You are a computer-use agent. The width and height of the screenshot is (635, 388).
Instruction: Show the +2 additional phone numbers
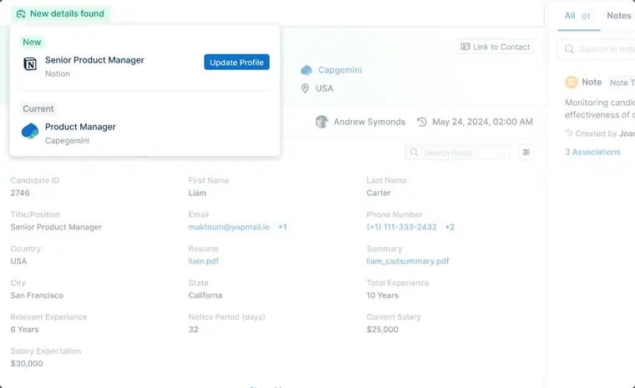coord(450,227)
